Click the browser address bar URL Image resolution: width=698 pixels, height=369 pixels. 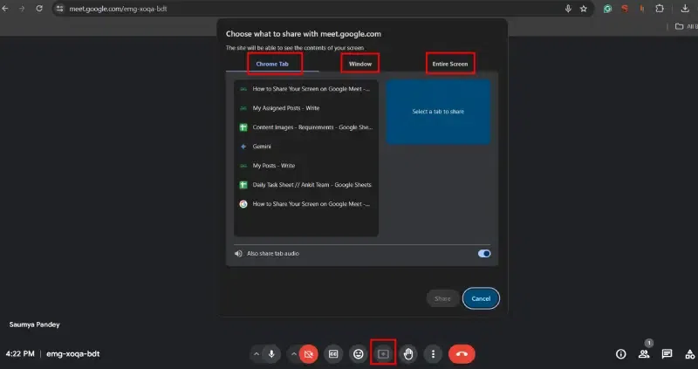118,9
